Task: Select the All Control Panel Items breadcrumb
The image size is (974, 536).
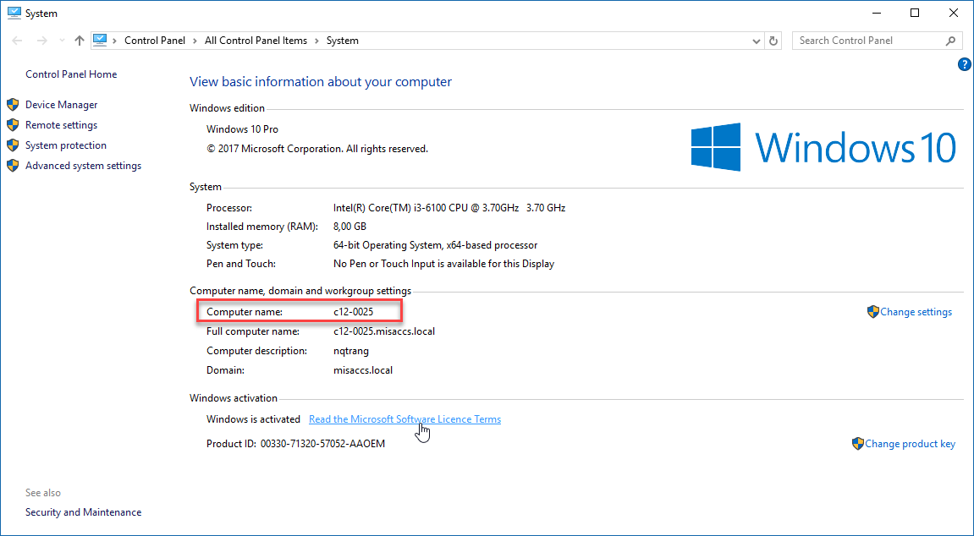Action: coord(256,41)
